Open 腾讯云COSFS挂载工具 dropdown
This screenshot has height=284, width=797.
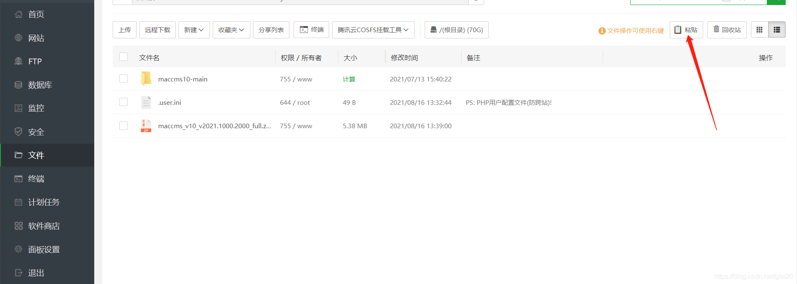(x=373, y=30)
